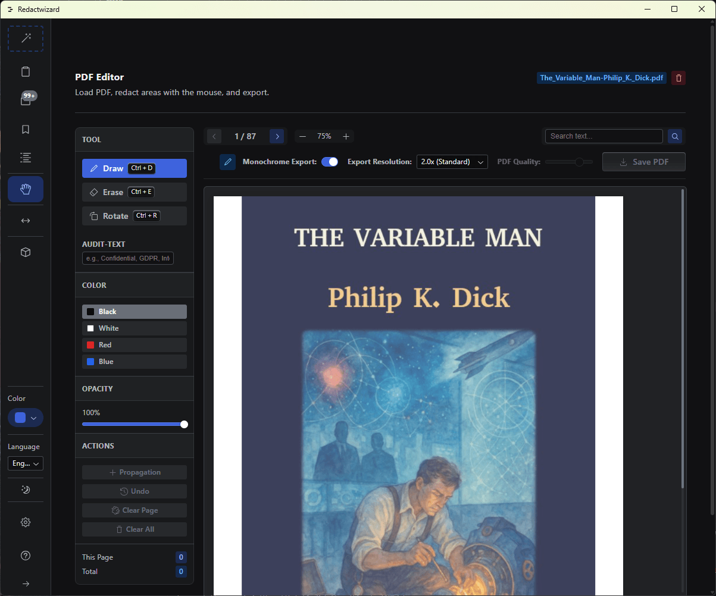Viewport: 716px width, 596px height.
Task: Choose the Blue redaction color
Action: [x=135, y=362]
